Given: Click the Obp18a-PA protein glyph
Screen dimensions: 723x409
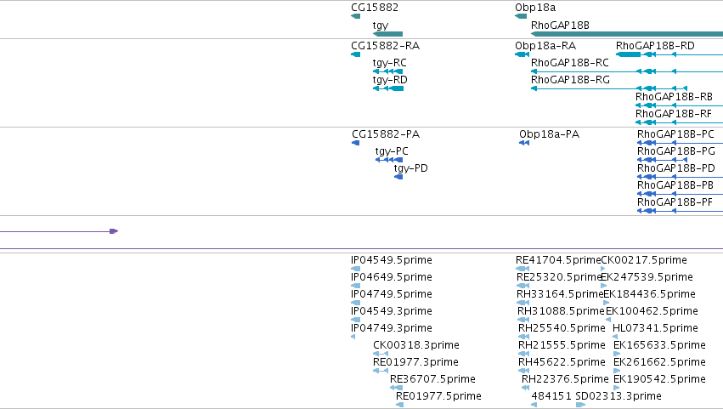Looking at the screenshot, I should [524, 143].
